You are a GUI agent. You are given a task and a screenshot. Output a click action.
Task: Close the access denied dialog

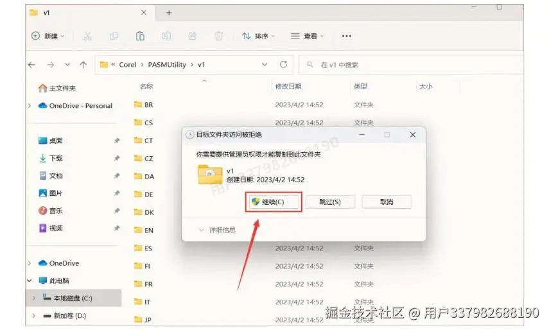pyautogui.click(x=413, y=135)
